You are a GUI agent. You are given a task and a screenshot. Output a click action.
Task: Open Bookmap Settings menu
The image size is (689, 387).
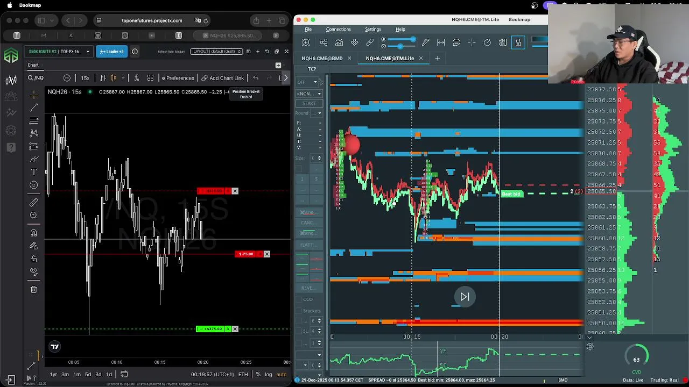coord(372,29)
